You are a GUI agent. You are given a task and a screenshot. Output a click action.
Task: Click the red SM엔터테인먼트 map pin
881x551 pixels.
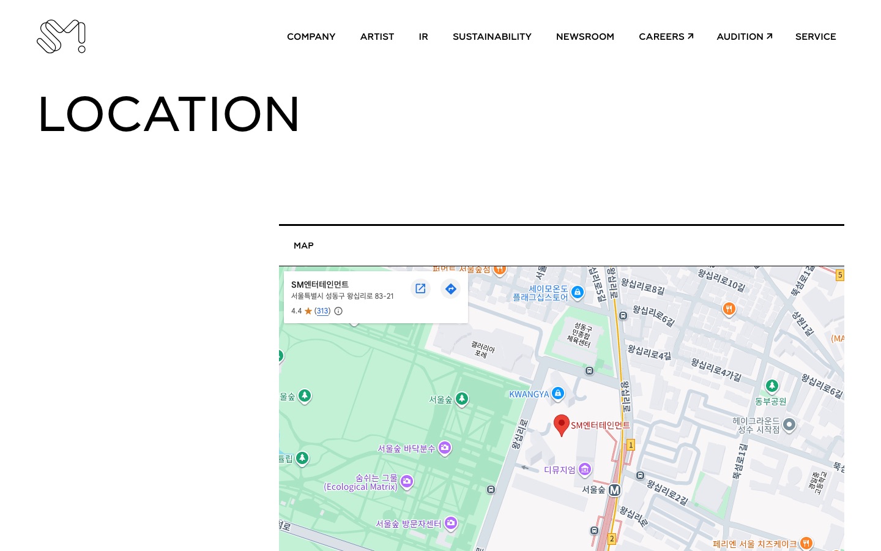tap(561, 424)
